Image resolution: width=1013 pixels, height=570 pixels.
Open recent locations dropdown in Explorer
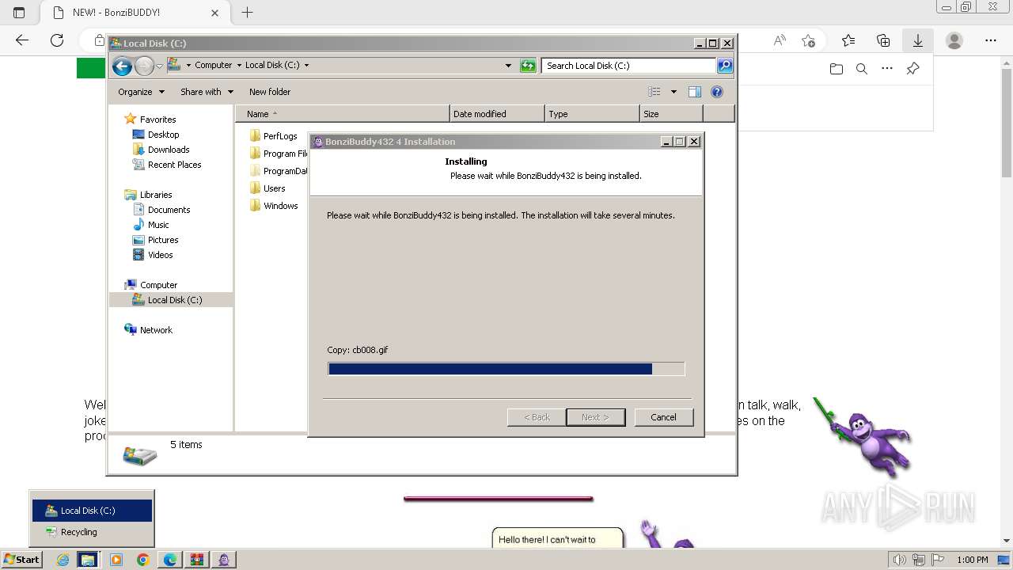click(159, 66)
